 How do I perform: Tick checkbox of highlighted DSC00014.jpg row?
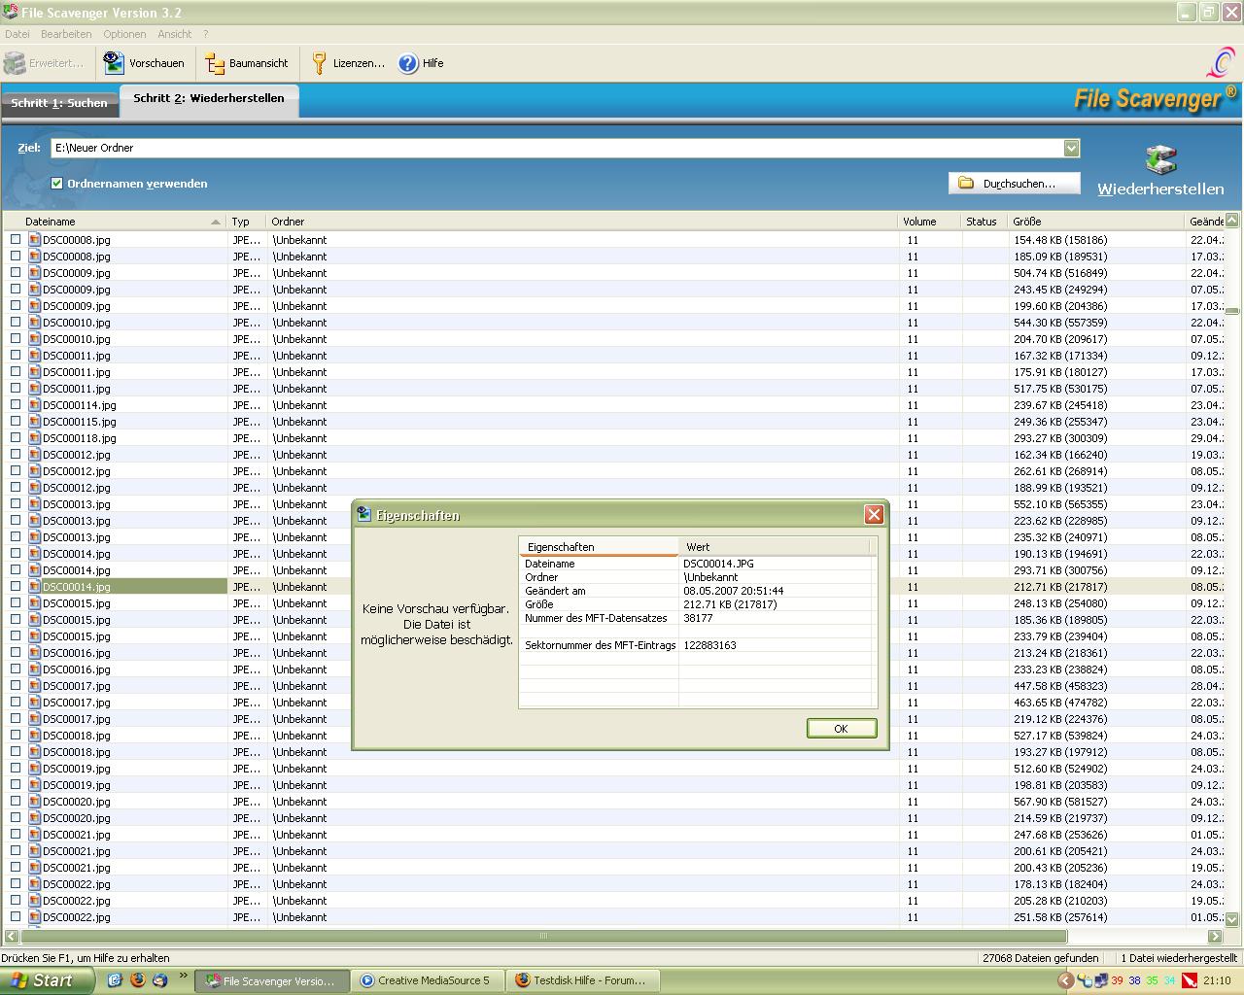[x=16, y=587]
